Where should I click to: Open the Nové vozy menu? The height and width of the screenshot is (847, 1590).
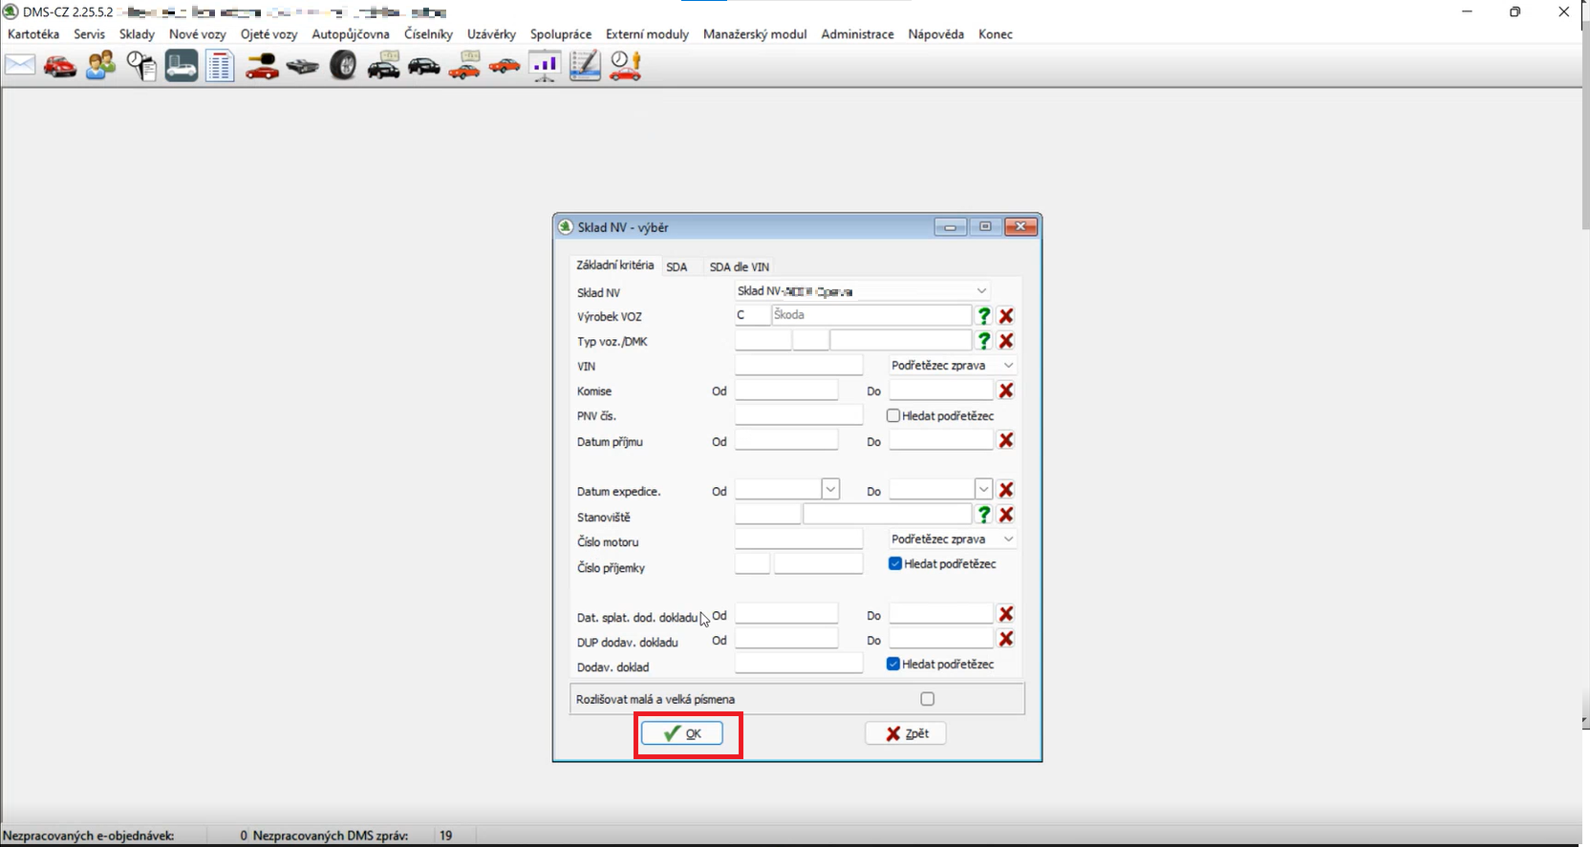pyautogui.click(x=197, y=34)
